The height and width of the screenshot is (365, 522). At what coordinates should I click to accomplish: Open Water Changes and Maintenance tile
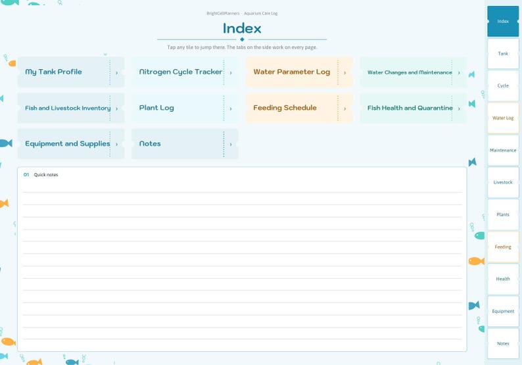tap(413, 72)
